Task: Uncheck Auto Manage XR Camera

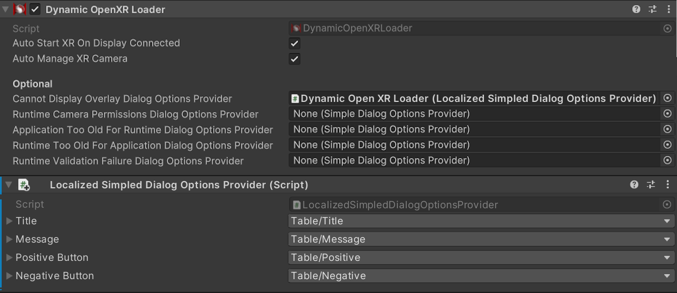Action: pos(295,59)
